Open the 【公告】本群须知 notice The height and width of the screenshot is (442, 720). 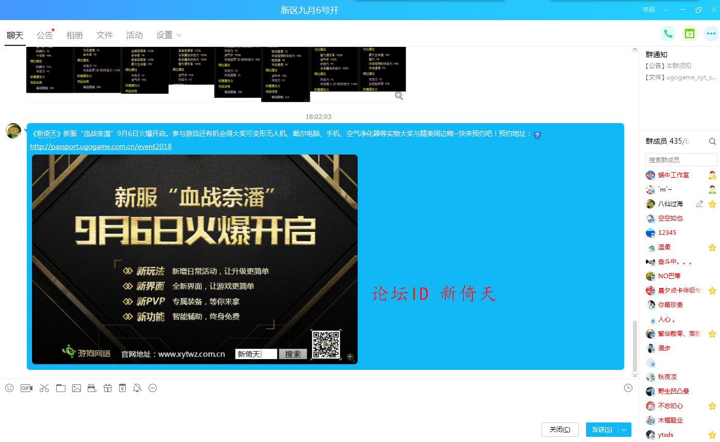pos(668,66)
